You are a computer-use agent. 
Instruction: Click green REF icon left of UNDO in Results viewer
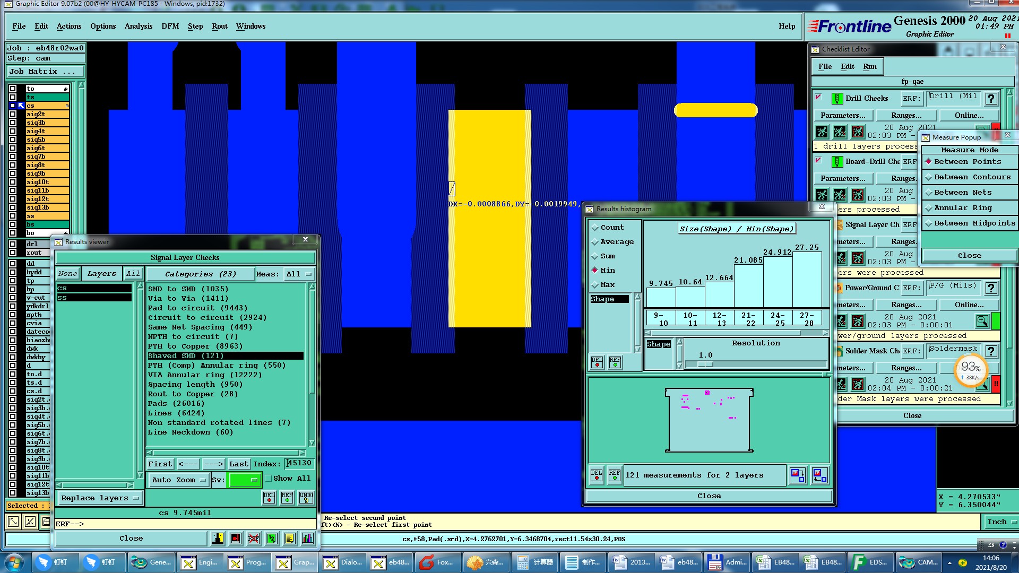pyautogui.click(x=287, y=498)
